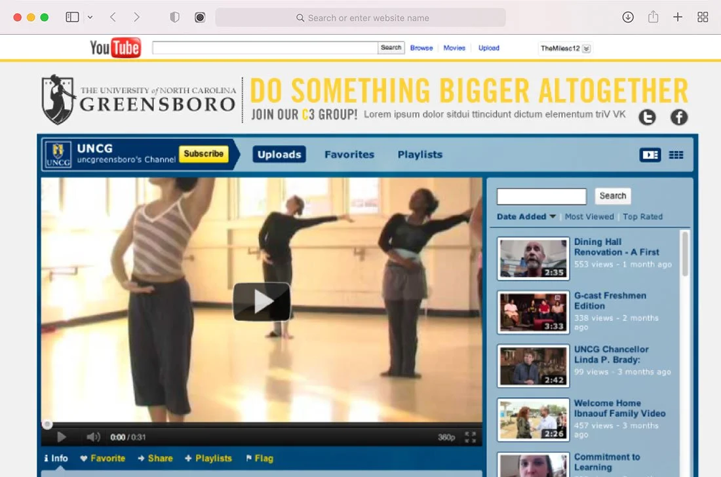This screenshot has height=477, width=721.
Task: Go forward with the browser forward arrow
Action: pyautogui.click(x=136, y=18)
